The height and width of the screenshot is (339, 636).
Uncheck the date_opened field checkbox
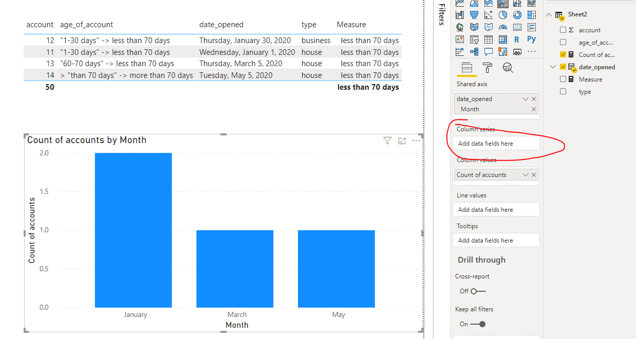pyautogui.click(x=563, y=67)
